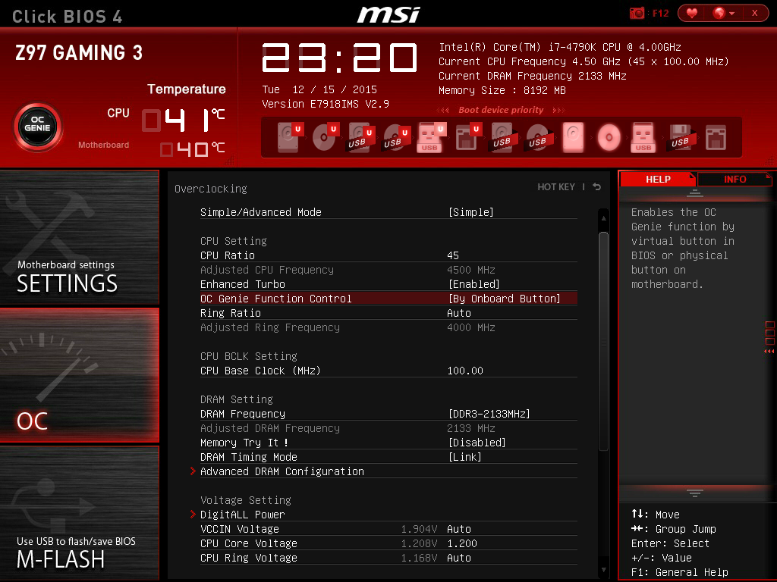Open favorites with the heart icon
This screenshot has width=777, height=582.
692,13
